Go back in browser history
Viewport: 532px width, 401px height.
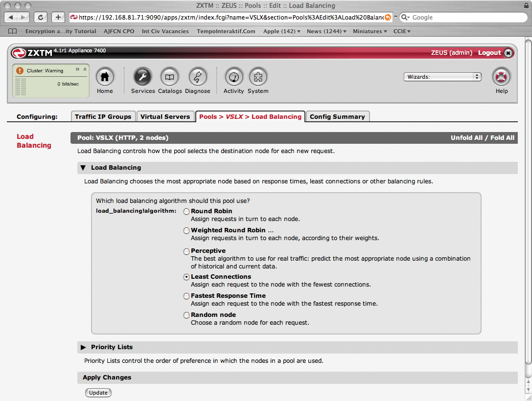[11, 17]
